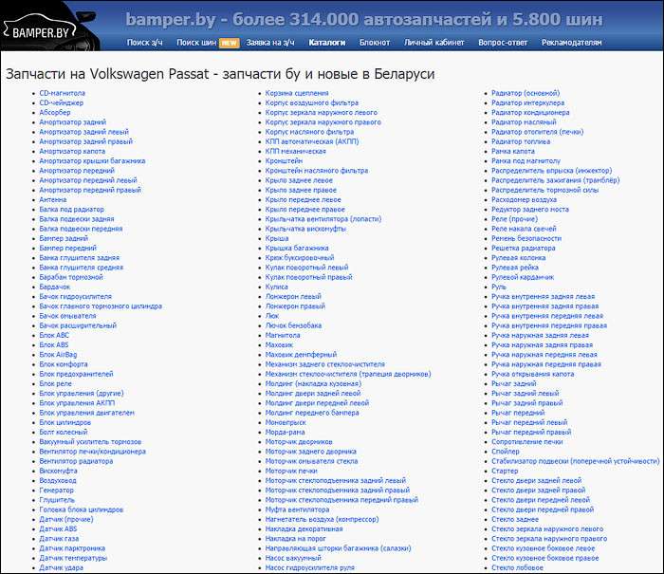This screenshot has width=664, height=574.
Task: Click the Рулевая рейка link
Action: [514, 268]
